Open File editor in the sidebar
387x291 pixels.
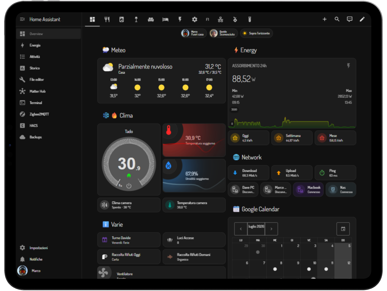click(48, 80)
